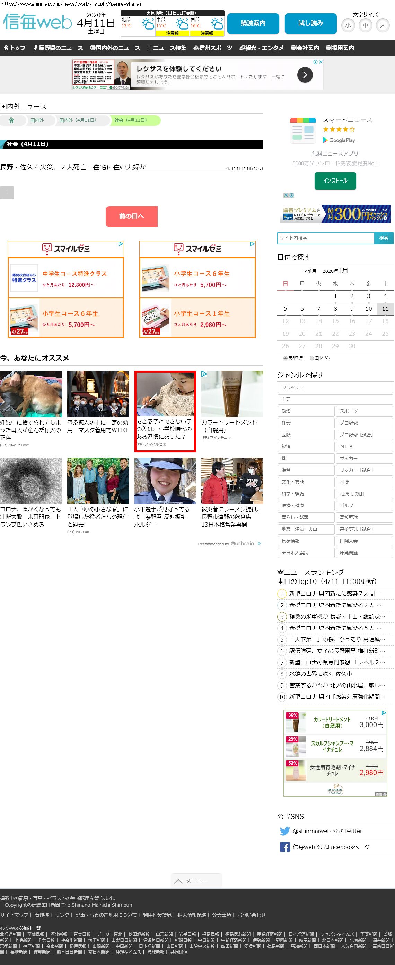Open トップ in the navigation bar
The height and width of the screenshot is (965, 395).
point(15,48)
